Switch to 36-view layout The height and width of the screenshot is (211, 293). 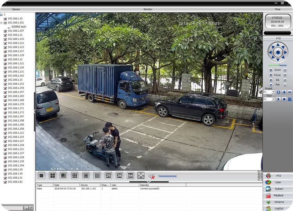(119, 176)
